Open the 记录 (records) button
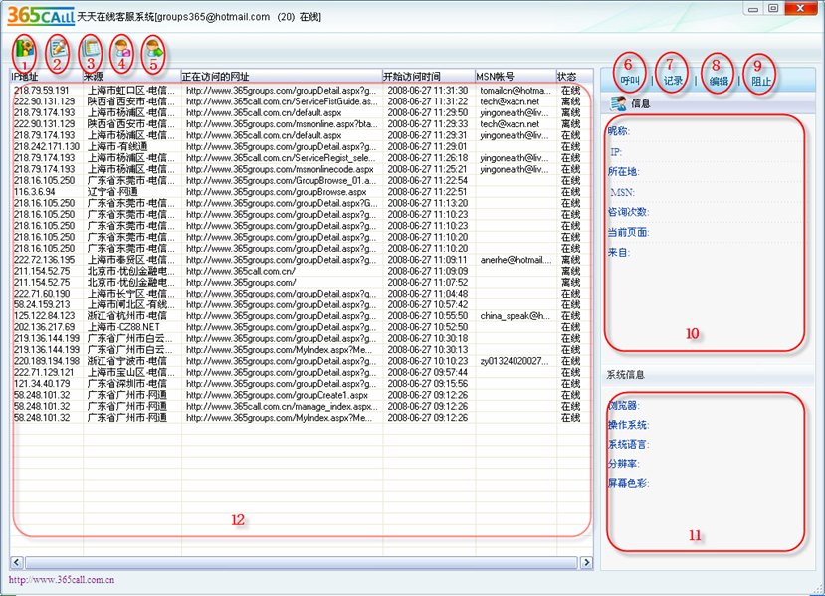This screenshot has height=596, width=825. click(x=673, y=81)
